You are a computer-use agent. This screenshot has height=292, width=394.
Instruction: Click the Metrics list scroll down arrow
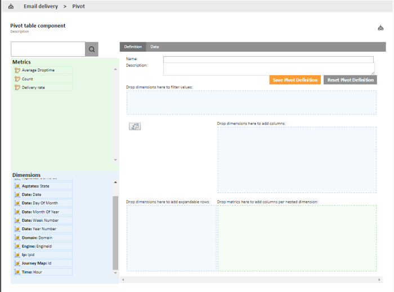click(x=116, y=160)
